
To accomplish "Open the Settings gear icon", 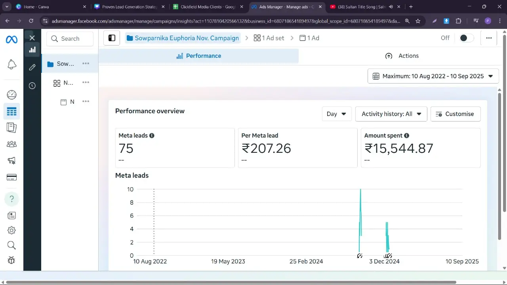I will (x=11, y=230).
